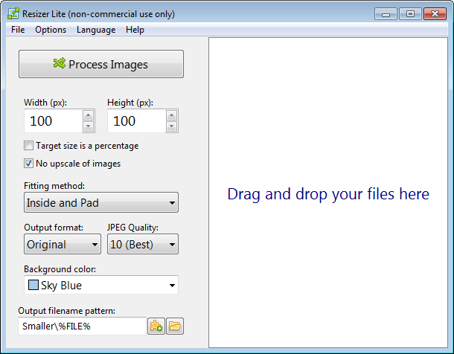Open the Language menu
Viewport: 454px width, 354px height.
[96, 30]
